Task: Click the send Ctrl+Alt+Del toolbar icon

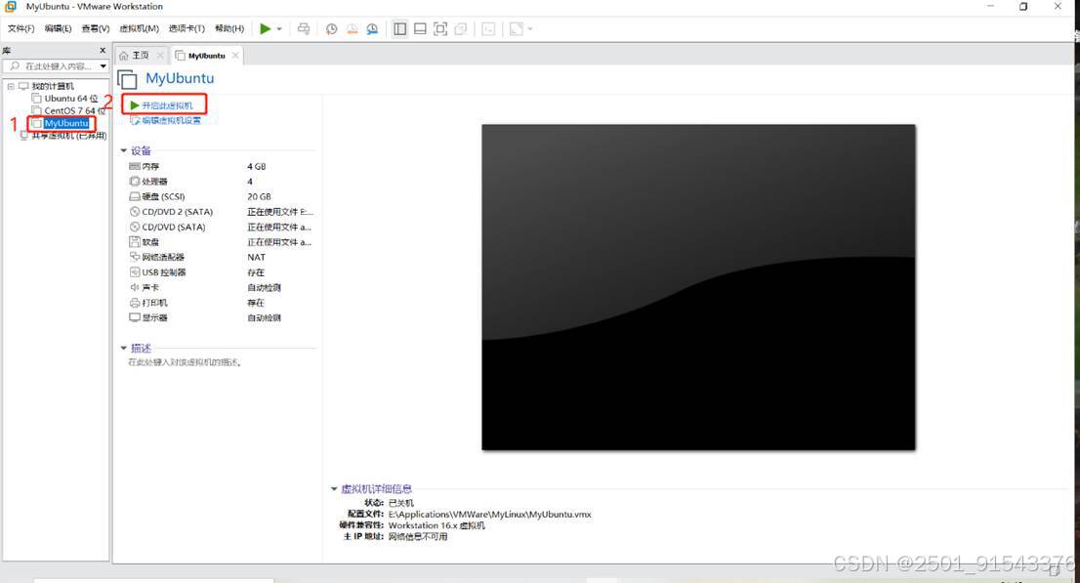Action: point(303,29)
